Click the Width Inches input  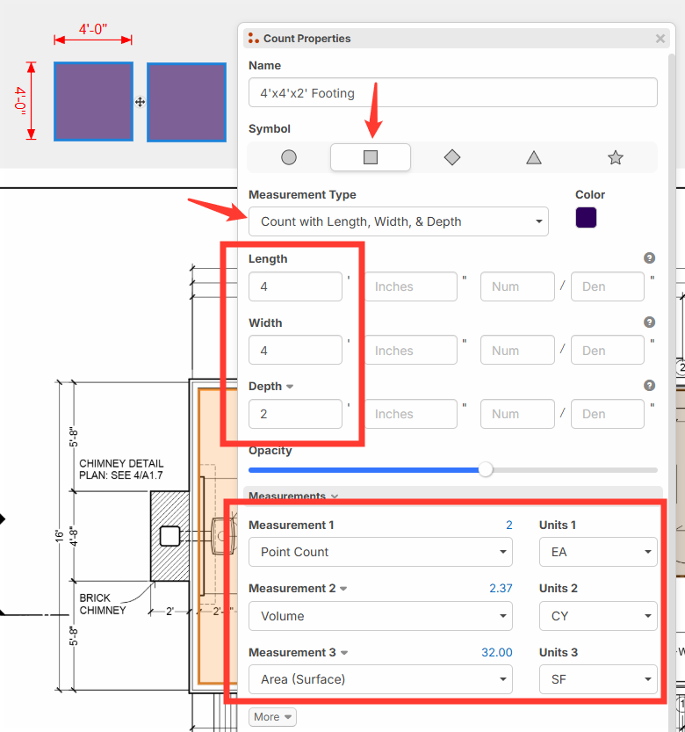pos(411,350)
